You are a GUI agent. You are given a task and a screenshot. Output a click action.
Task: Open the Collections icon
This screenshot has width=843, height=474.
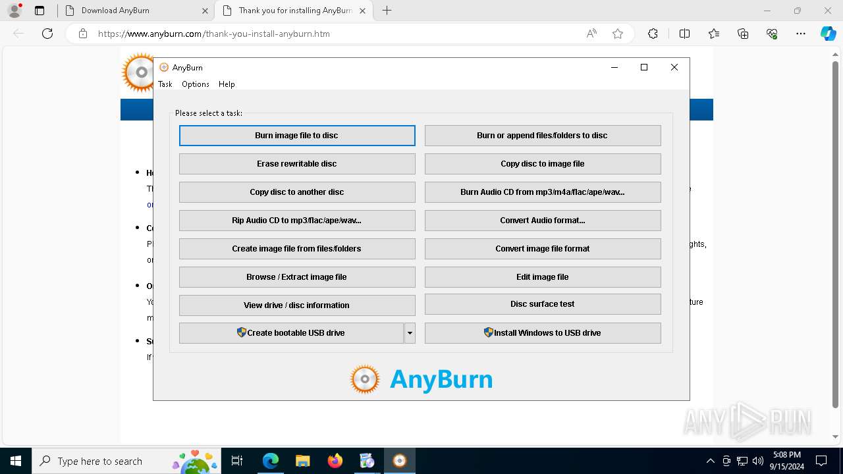tap(743, 34)
